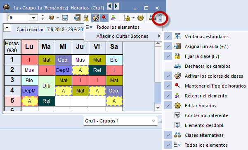Select Geo. lesson on Wednesday hour 1
Image resolution: width=248 pixels, height=150 pixels.
pyautogui.click(x=63, y=60)
